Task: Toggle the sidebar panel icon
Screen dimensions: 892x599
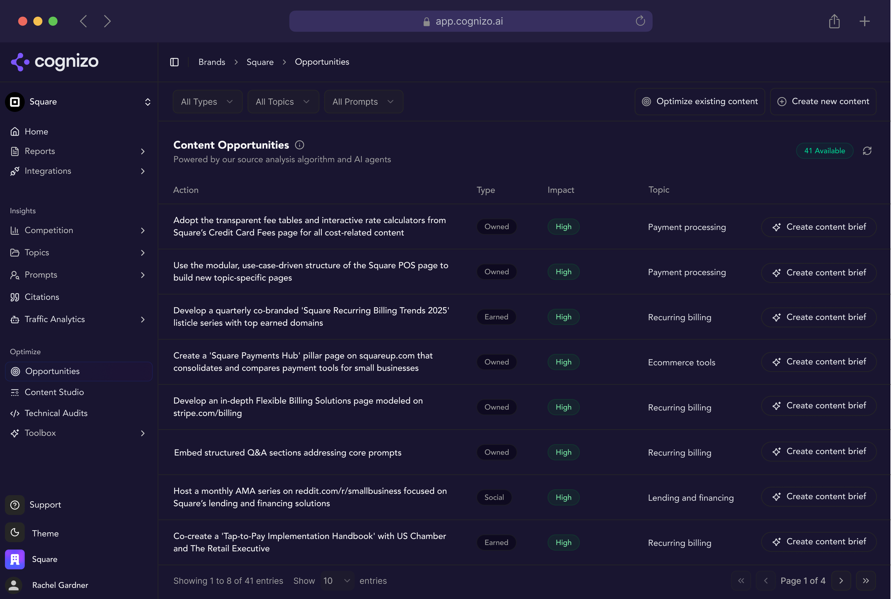Action: pyautogui.click(x=174, y=62)
